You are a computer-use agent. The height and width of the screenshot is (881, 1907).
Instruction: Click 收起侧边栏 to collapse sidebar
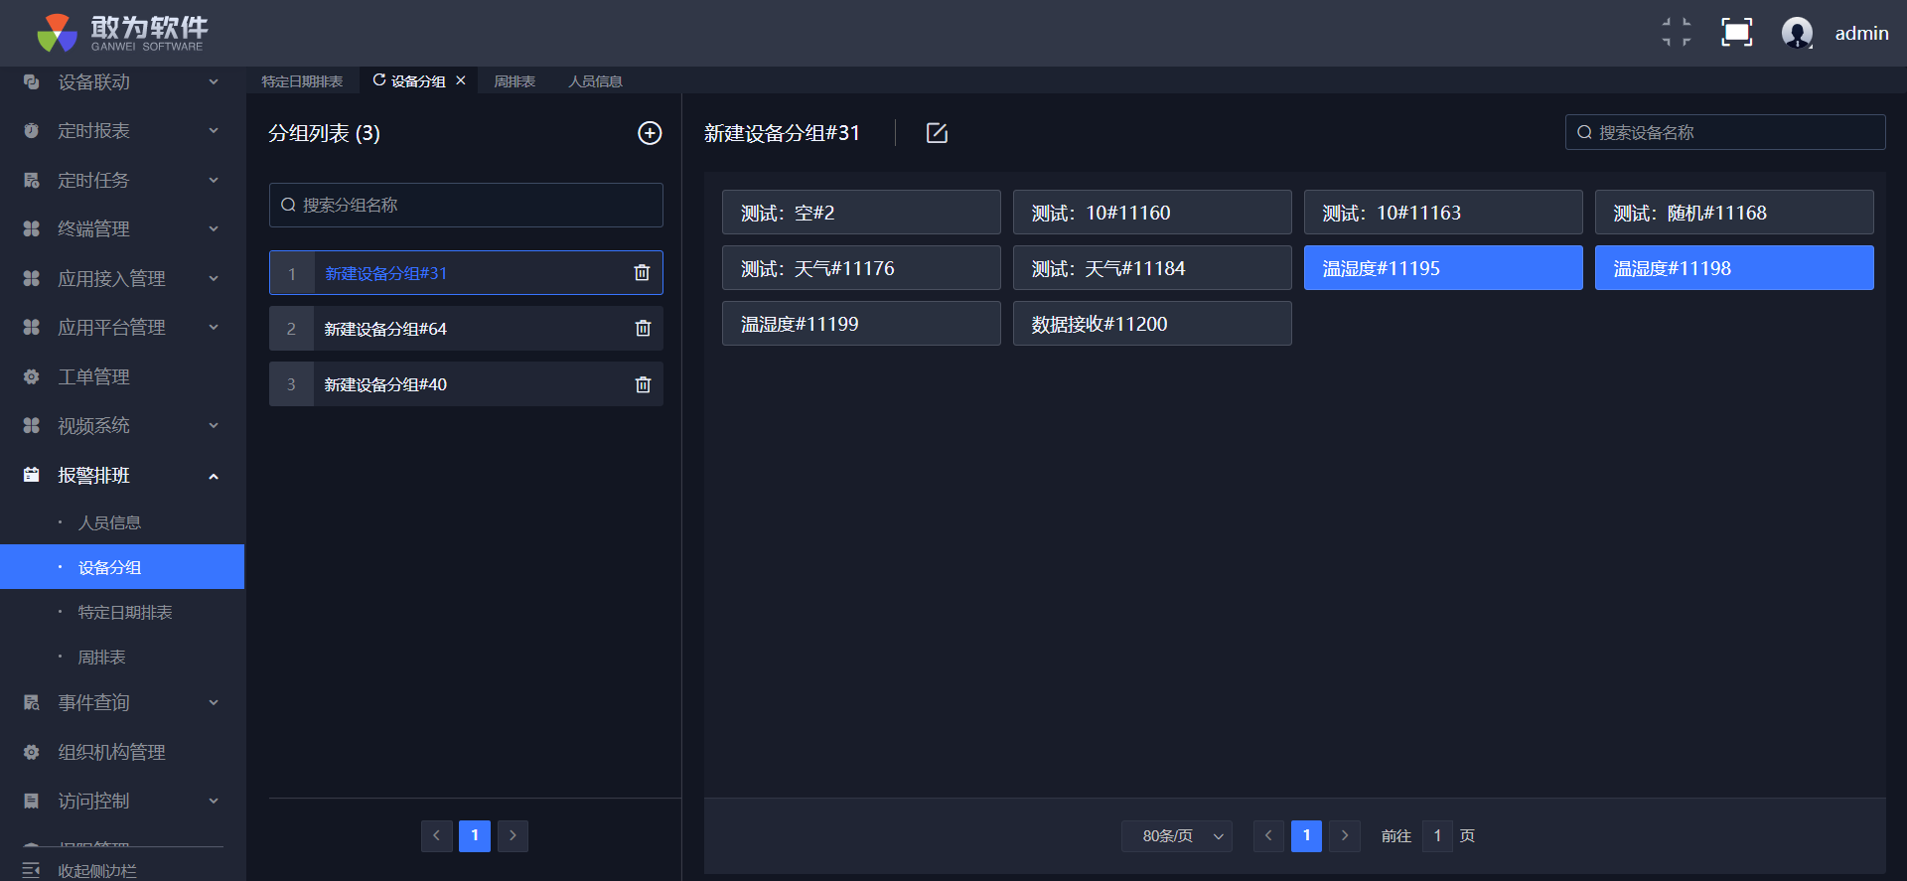(x=96, y=870)
